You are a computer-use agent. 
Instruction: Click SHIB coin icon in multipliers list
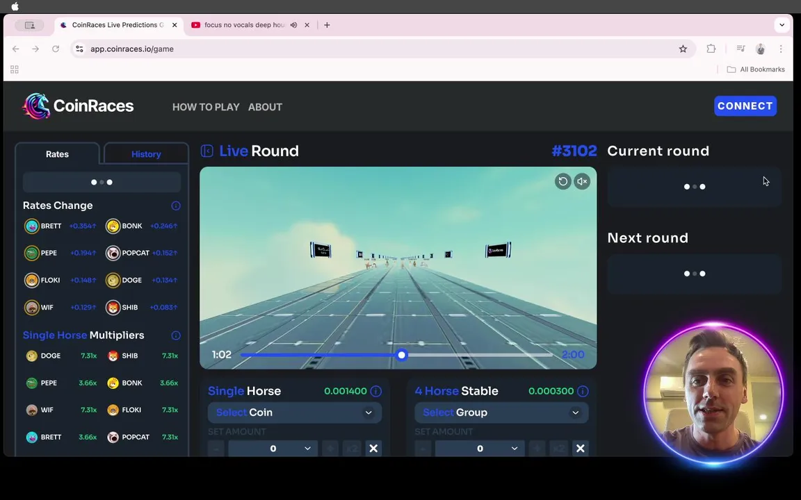click(113, 356)
